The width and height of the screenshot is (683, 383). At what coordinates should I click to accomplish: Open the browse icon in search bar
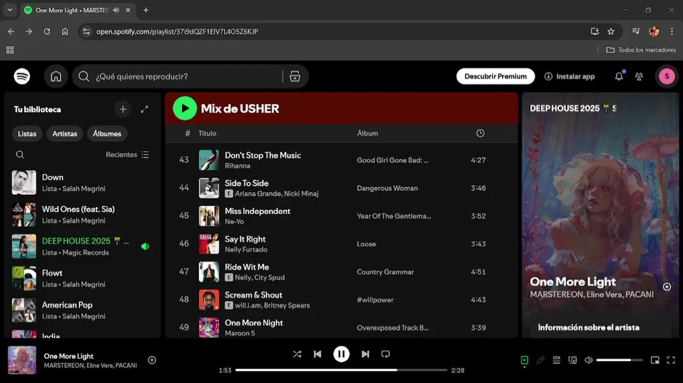[x=295, y=77]
